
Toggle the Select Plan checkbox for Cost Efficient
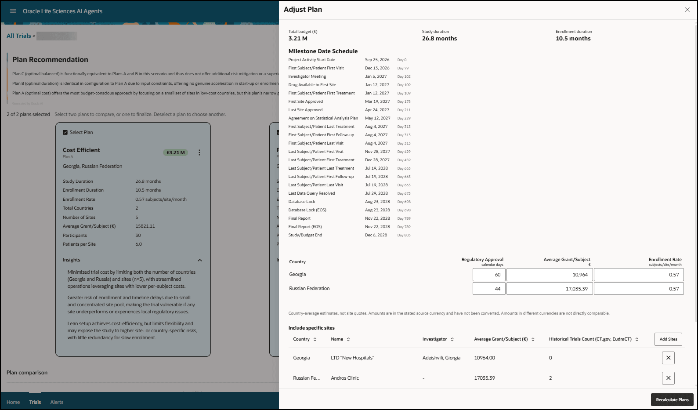(x=65, y=132)
